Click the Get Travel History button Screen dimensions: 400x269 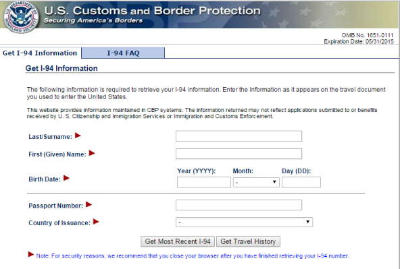click(x=248, y=241)
